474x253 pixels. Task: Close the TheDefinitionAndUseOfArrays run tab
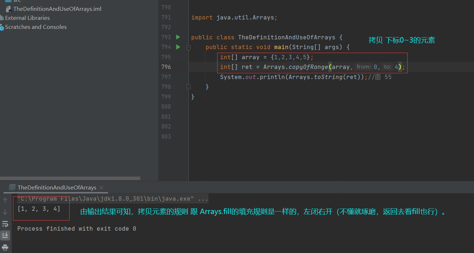pyautogui.click(x=101, y=187)
